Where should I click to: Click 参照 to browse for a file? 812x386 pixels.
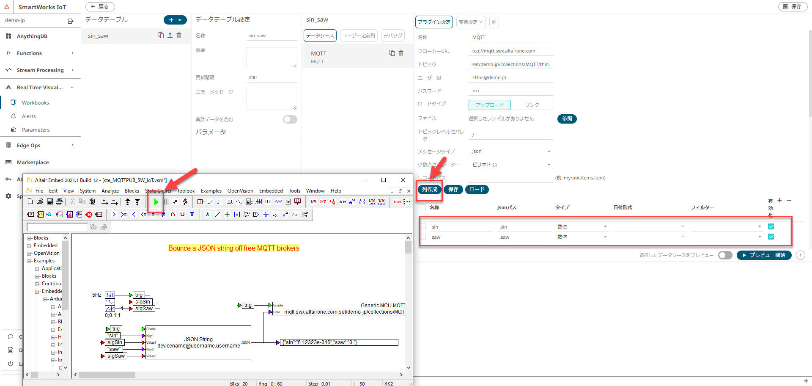click(x=567, y=119)
